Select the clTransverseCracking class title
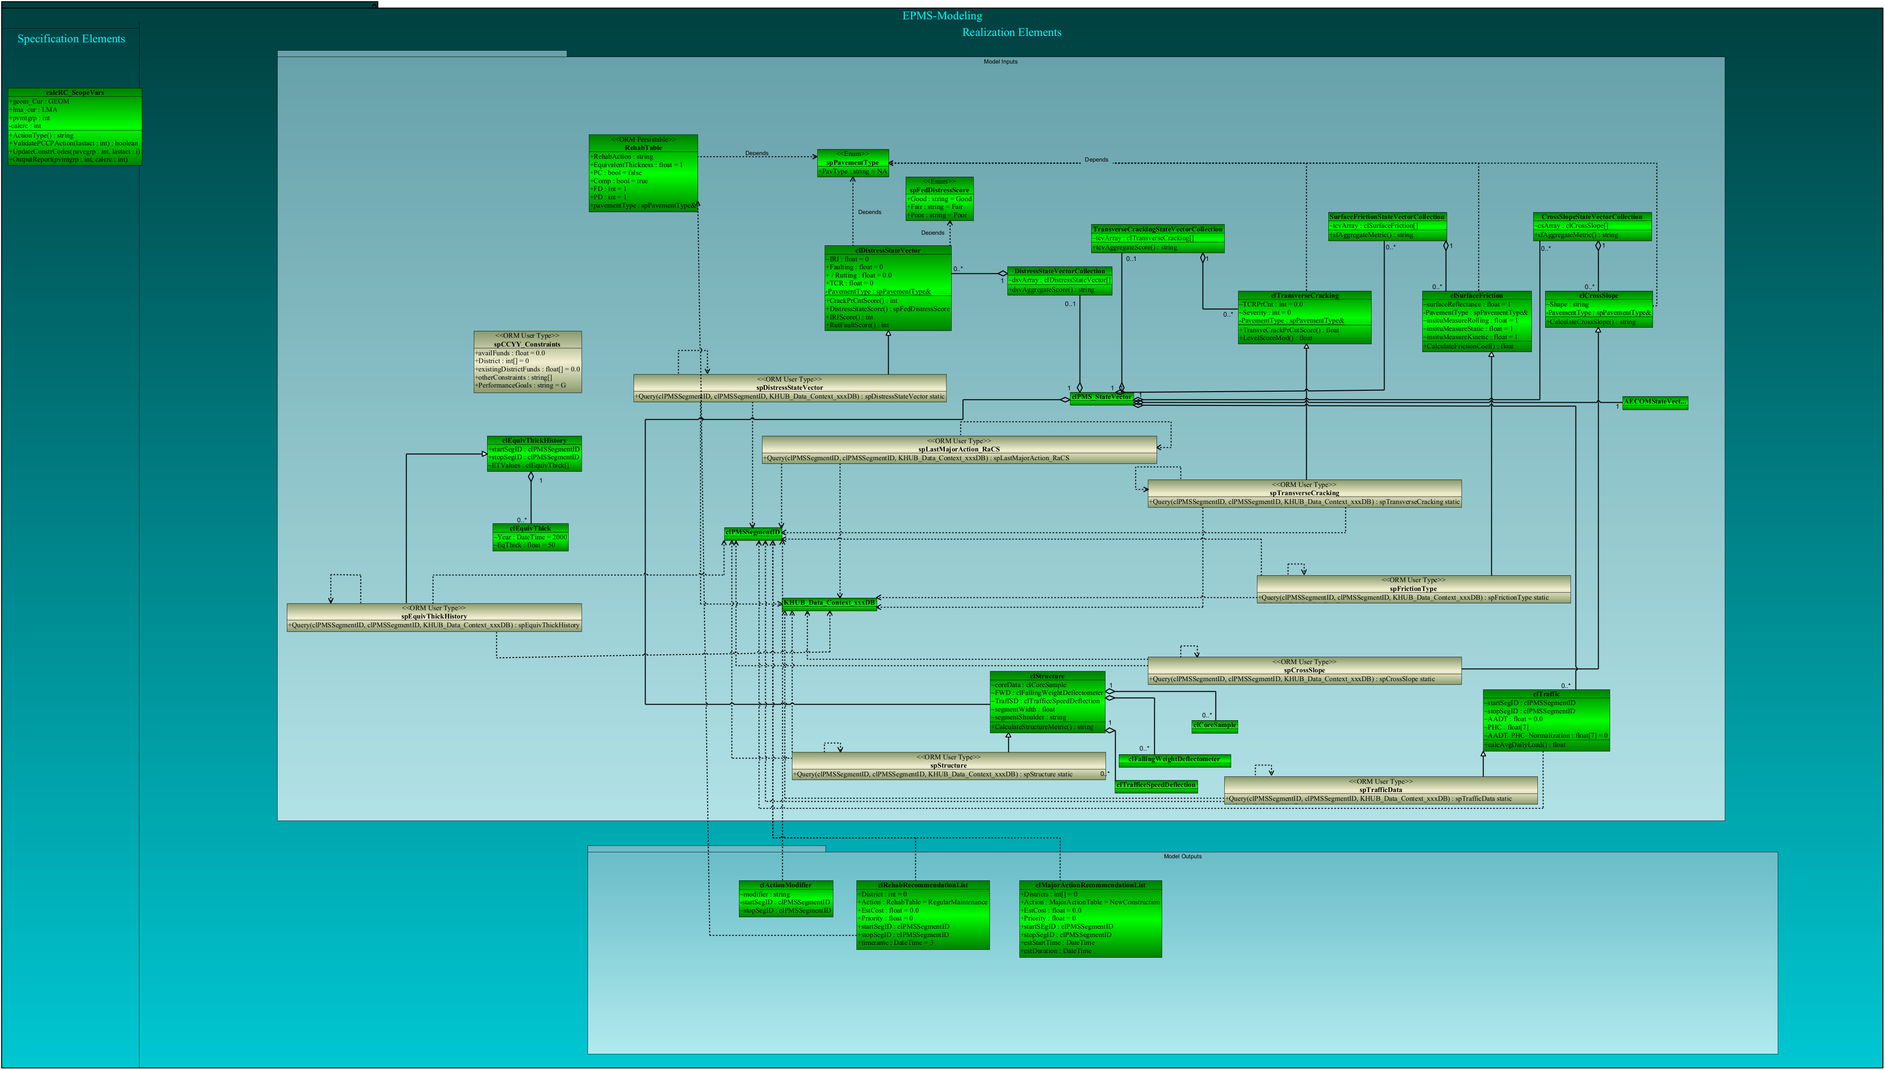This screenshot has width=1885, height=1070. click(1305, 295)
